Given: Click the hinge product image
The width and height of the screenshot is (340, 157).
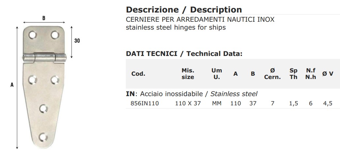Looking at the screenshot, I should coord(44,87).
